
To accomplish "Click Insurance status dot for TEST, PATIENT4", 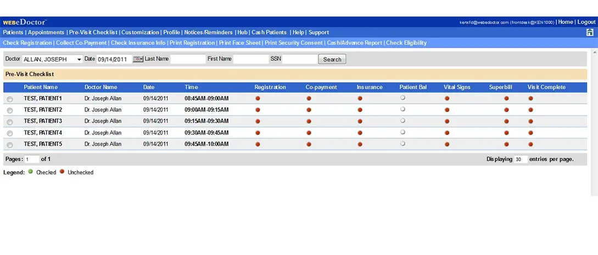I will 360,133.
